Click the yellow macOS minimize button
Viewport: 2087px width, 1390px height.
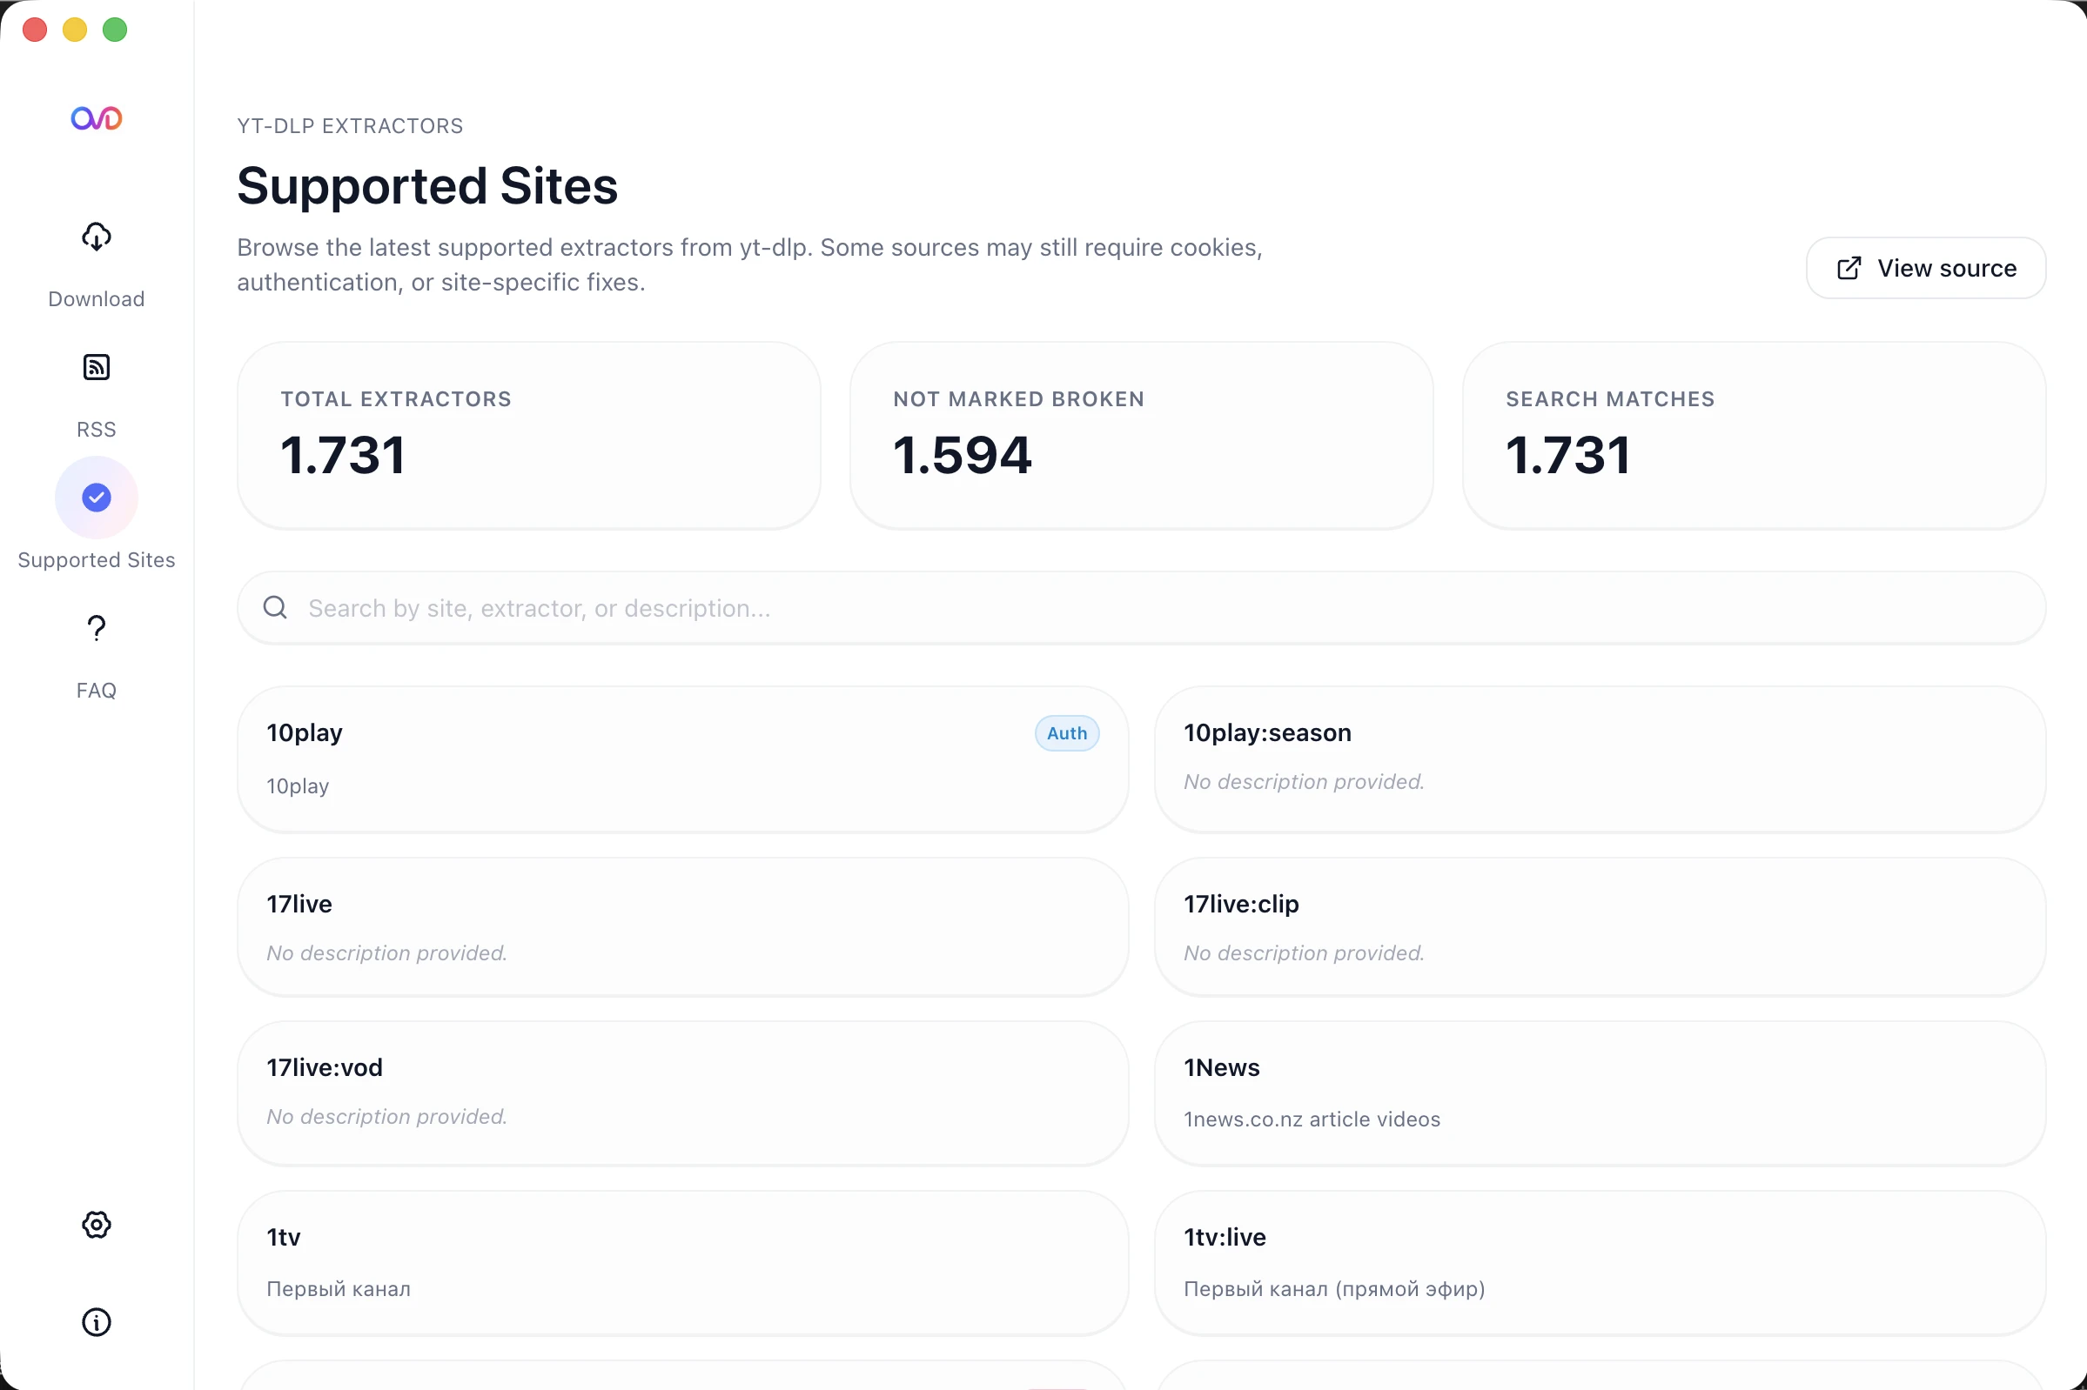[x=75, y=30]
